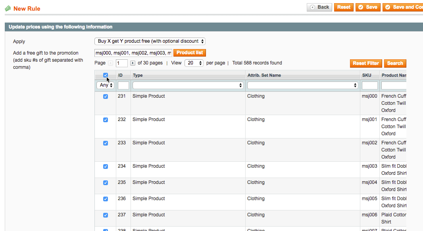Sort grid by SKU column header
The width and height of the screenshot is (423, 231).
pos(367,75)
